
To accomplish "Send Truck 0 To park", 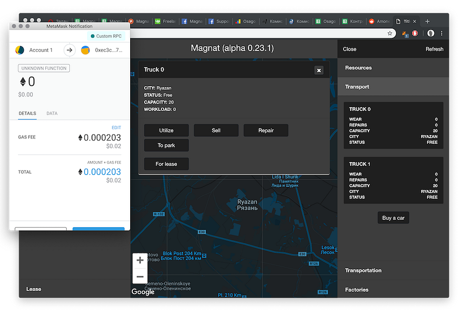I will pos(166,145).
